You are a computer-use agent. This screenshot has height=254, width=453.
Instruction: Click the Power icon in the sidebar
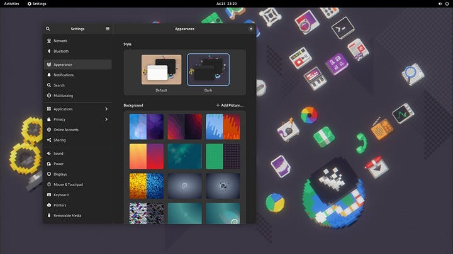pos(49,164)
